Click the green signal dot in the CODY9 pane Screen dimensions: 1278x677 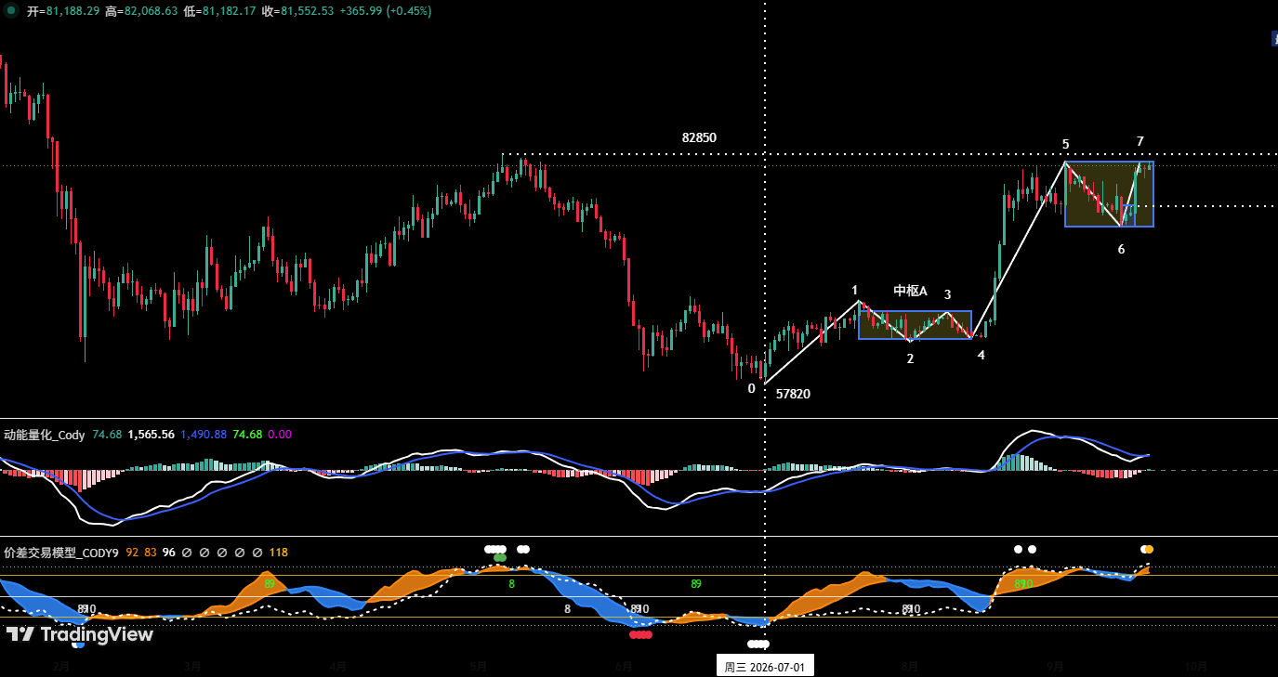(500, 557)
